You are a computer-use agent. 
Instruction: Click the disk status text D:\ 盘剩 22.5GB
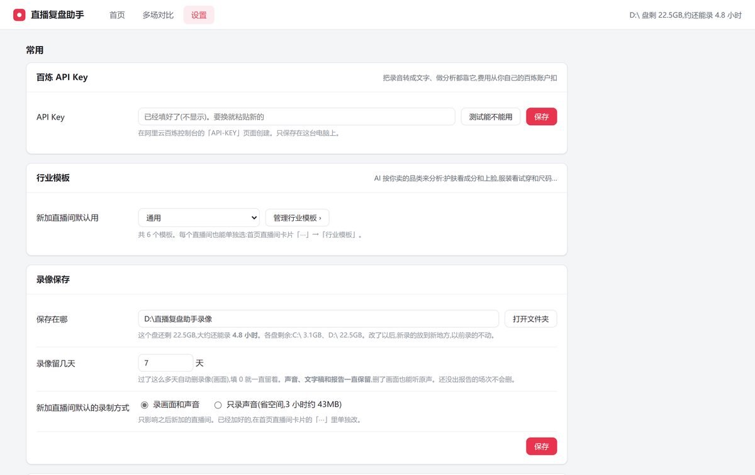click(685, 15)
